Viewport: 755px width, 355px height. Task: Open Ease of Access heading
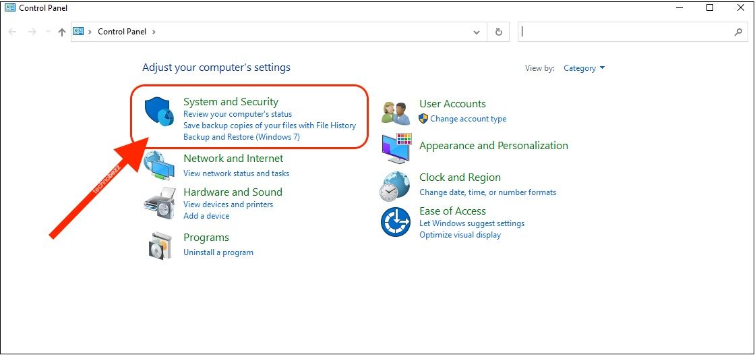(452, 211)
